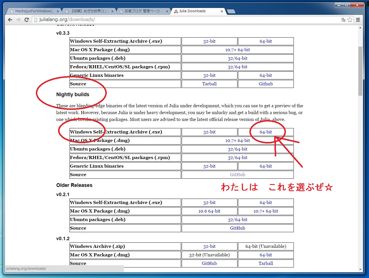Download v0.1.2 Windows Archive 32-bit

(209, 246)
